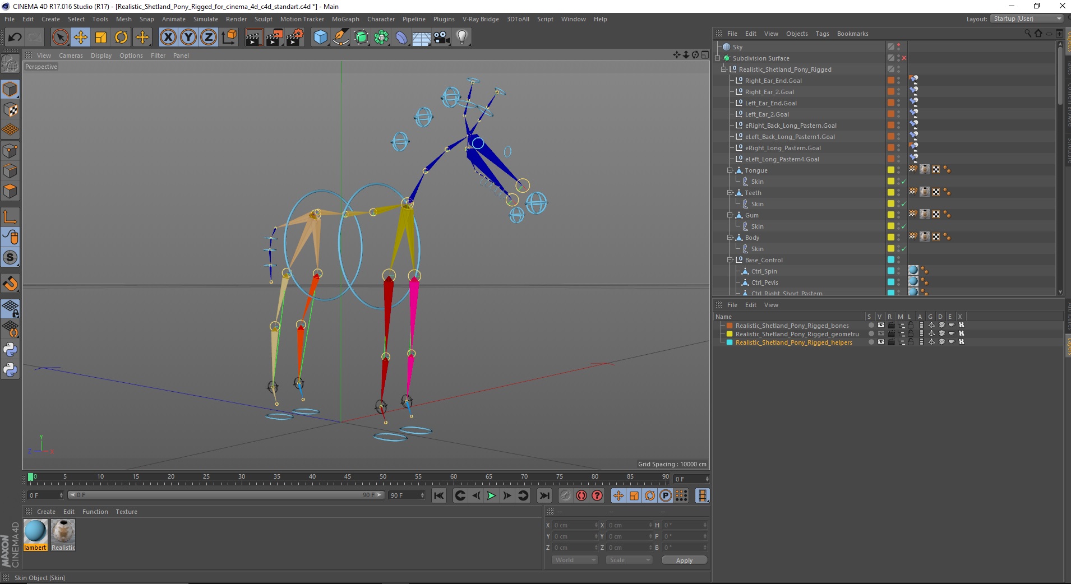
Task: Click the coordinate system icon
Action: pos(229,38)
